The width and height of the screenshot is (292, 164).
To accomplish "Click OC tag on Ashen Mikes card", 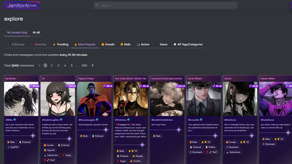I will [279, 139].
